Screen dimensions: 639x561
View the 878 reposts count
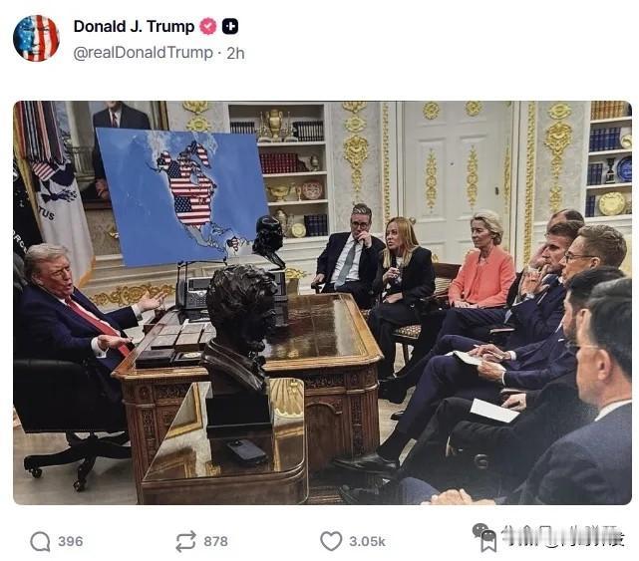pos(215,541)
